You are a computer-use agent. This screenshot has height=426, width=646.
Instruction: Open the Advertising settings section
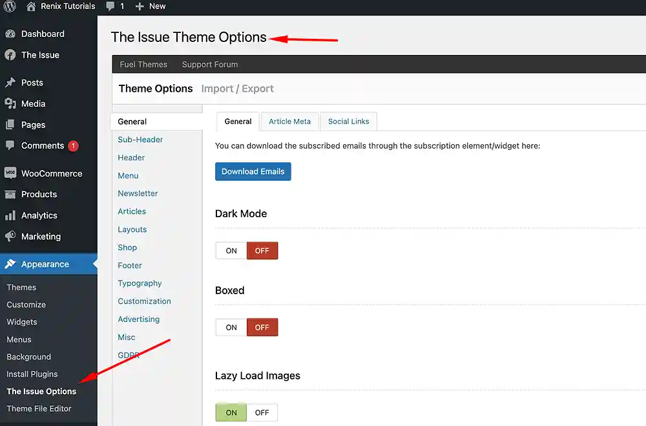(138, 319)
